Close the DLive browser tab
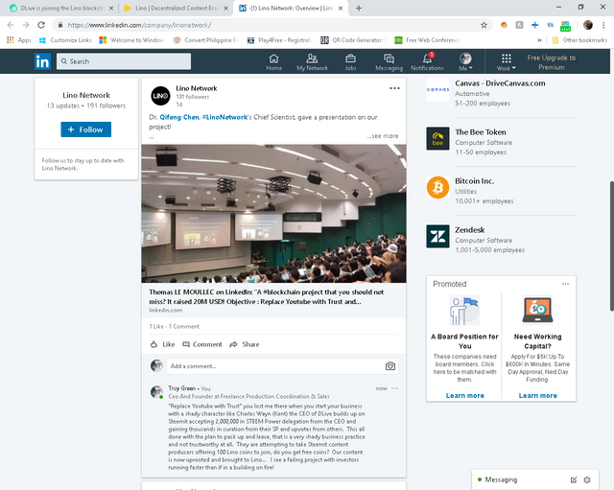This screenshot has width=614, height=490. pos(111,8)
